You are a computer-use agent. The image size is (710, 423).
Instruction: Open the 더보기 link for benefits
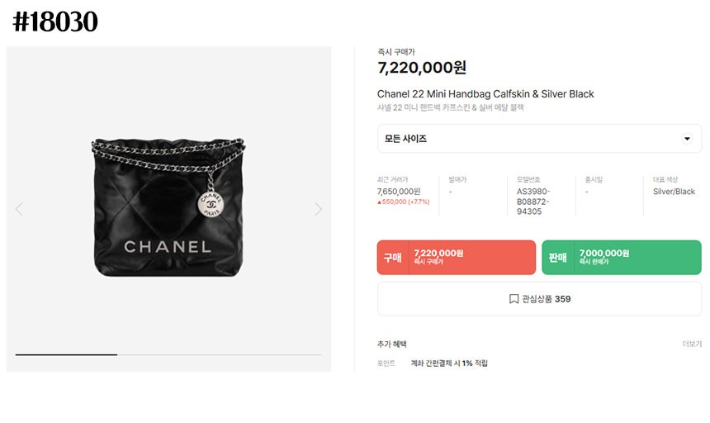point(692,344)
